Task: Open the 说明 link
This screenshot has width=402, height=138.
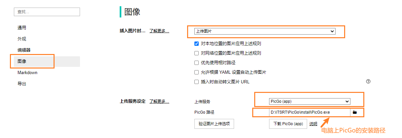Action: tap(313, 124)
